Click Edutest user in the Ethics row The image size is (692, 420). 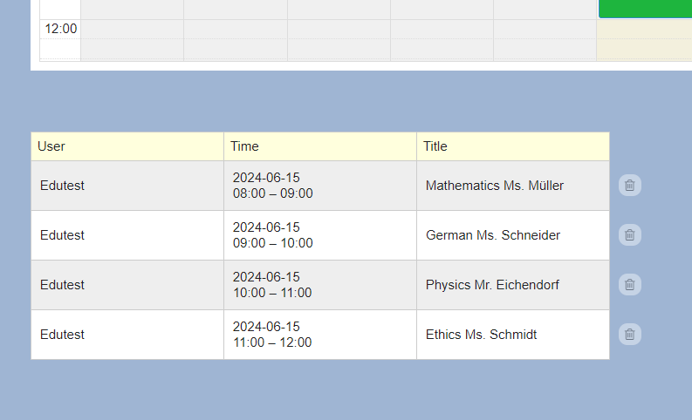[x=62, y=335]
